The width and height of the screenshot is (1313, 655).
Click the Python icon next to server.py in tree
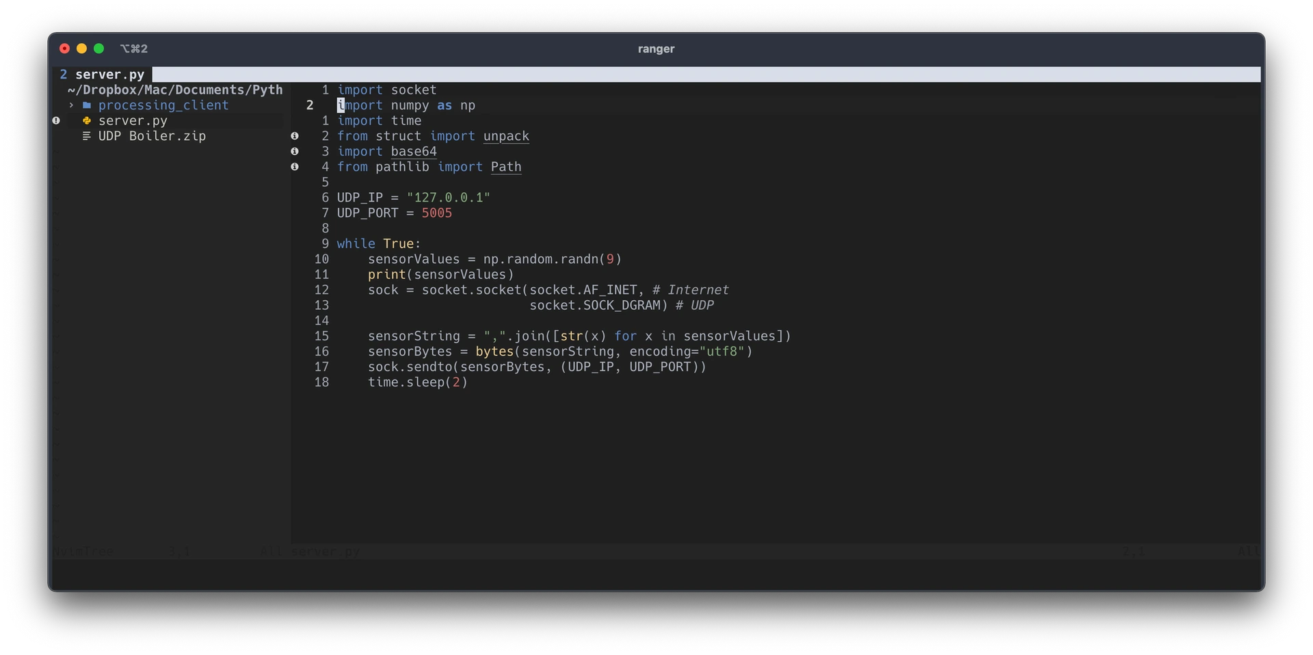pyautogui.click(x=87, y=121)
